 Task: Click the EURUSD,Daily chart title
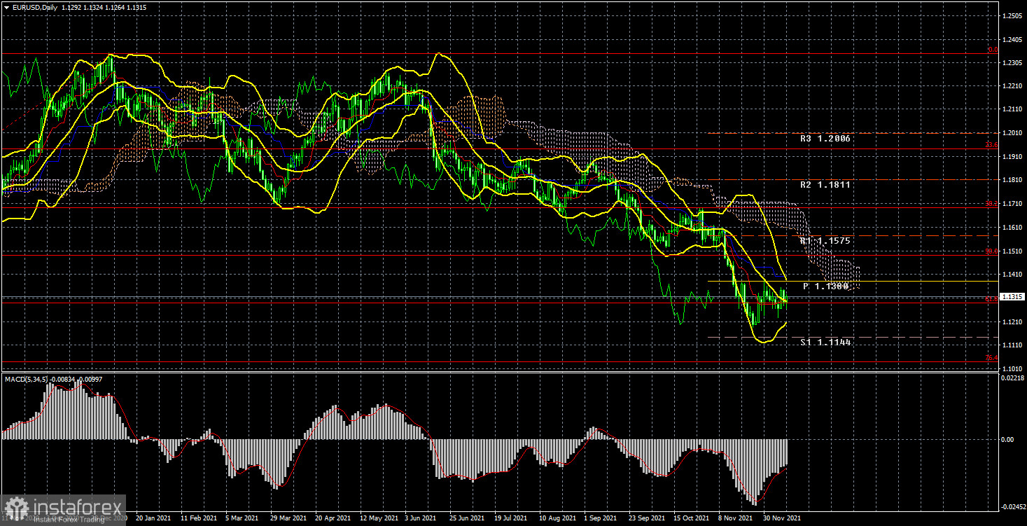pos(34,7)
